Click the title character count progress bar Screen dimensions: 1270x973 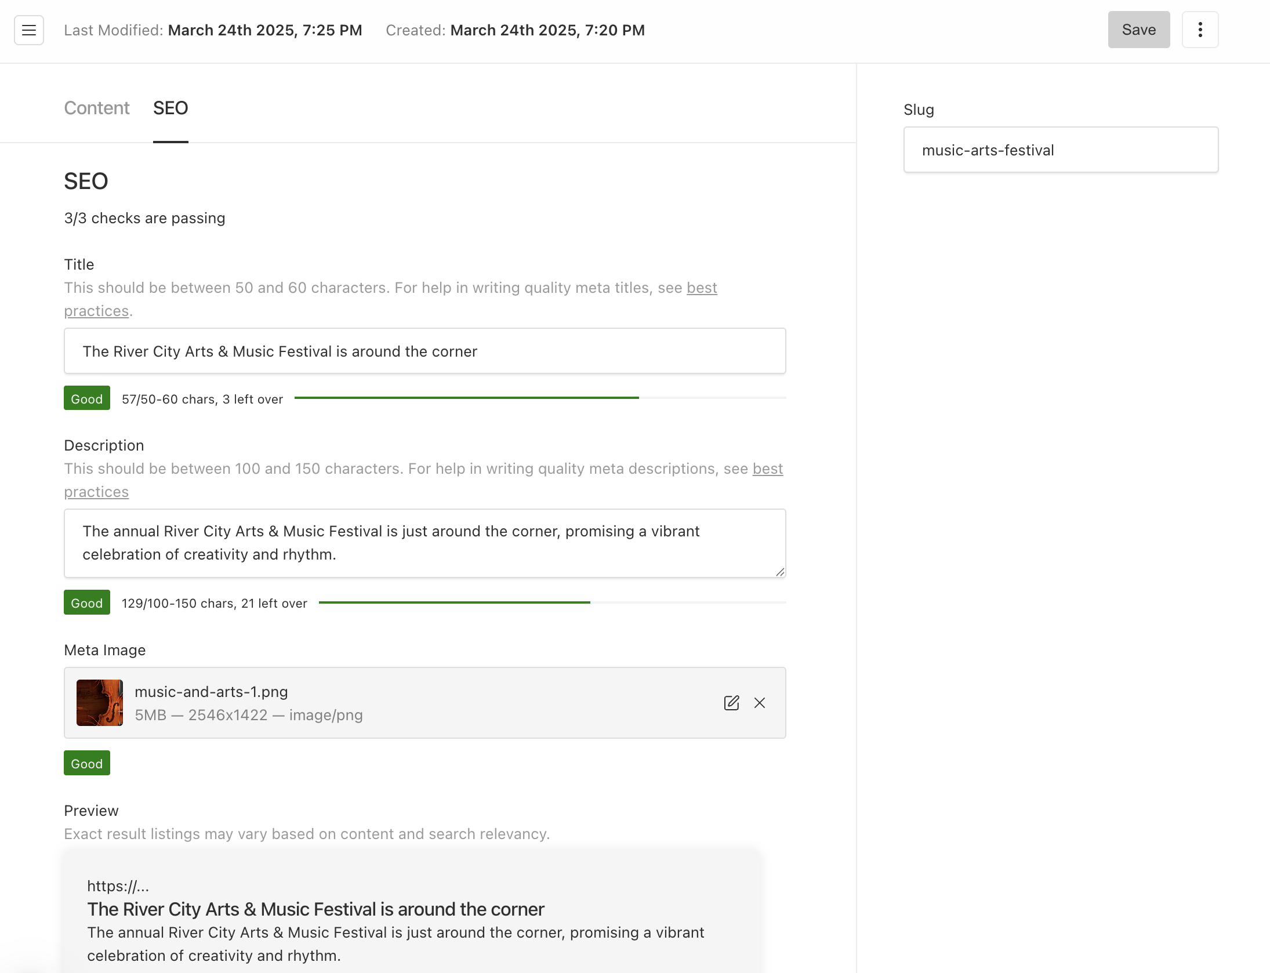tap(539, 398)
